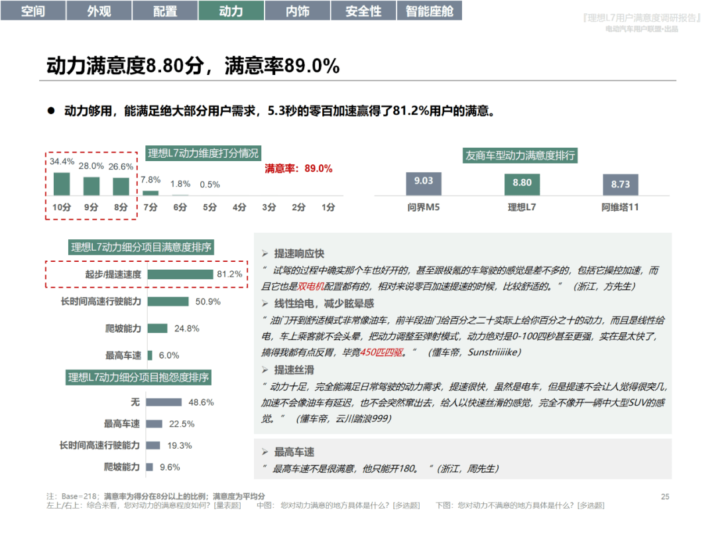Select the 9.03 bar for 问界M5
This screenshot has height=537, width=716.
424,184
